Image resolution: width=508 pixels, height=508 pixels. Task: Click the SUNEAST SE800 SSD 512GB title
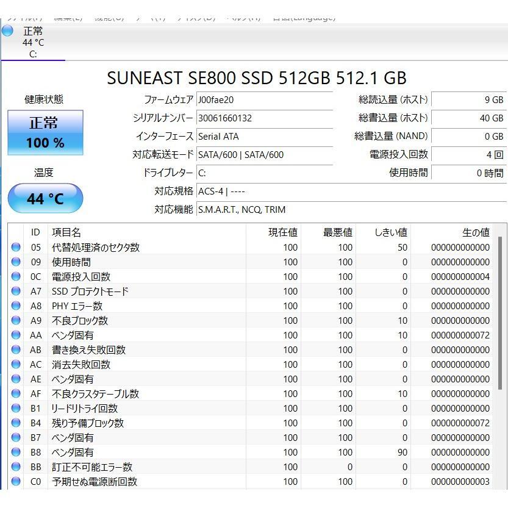(257, 78)
